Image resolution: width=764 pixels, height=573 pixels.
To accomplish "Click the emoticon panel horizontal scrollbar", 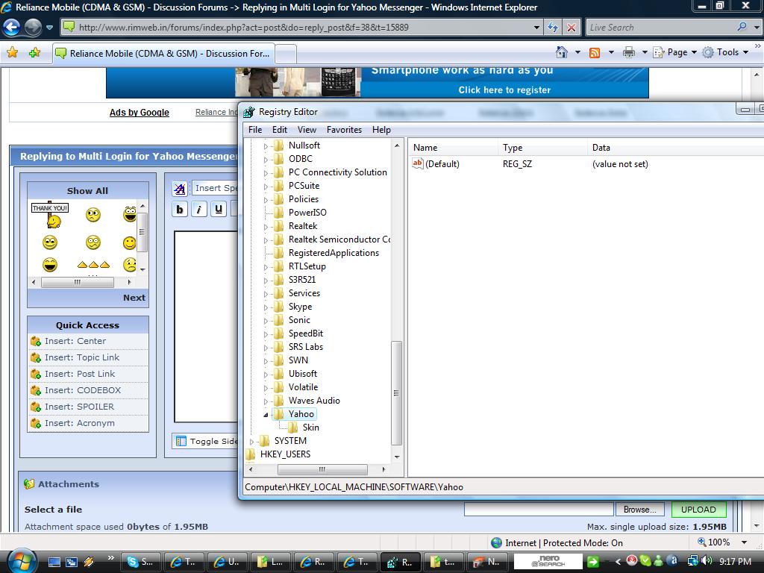I will (x=78, y=282).
